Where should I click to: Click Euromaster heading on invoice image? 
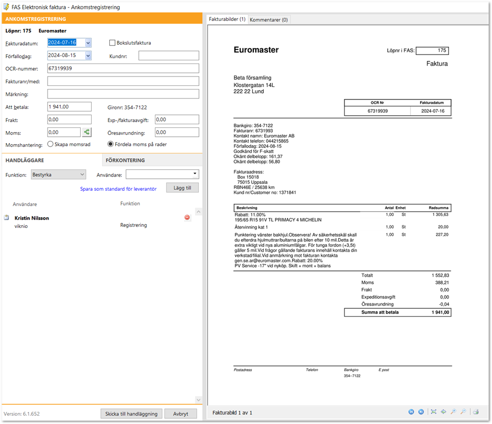[256, 50]
